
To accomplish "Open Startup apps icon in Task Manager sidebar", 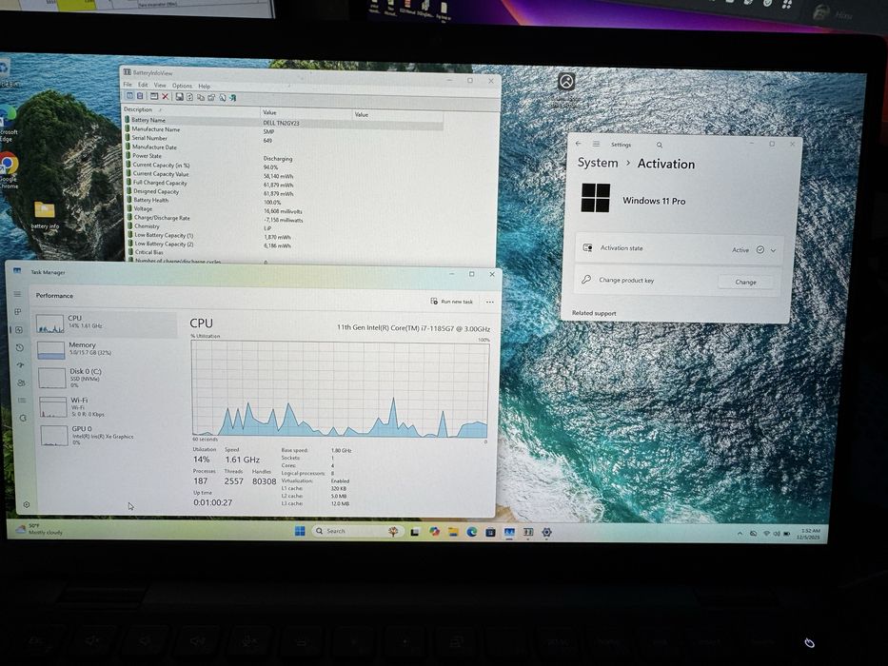I will (x=20, y=364).
